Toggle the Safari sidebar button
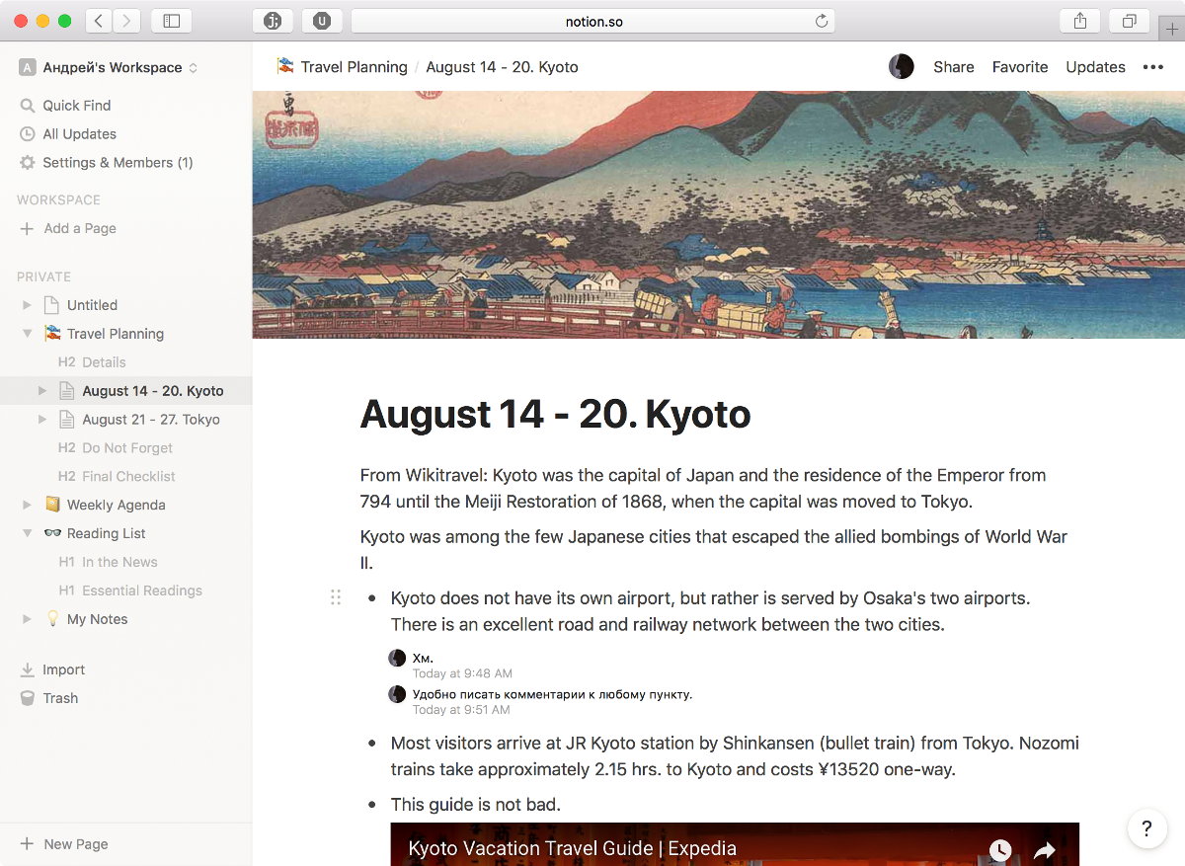 172,21
